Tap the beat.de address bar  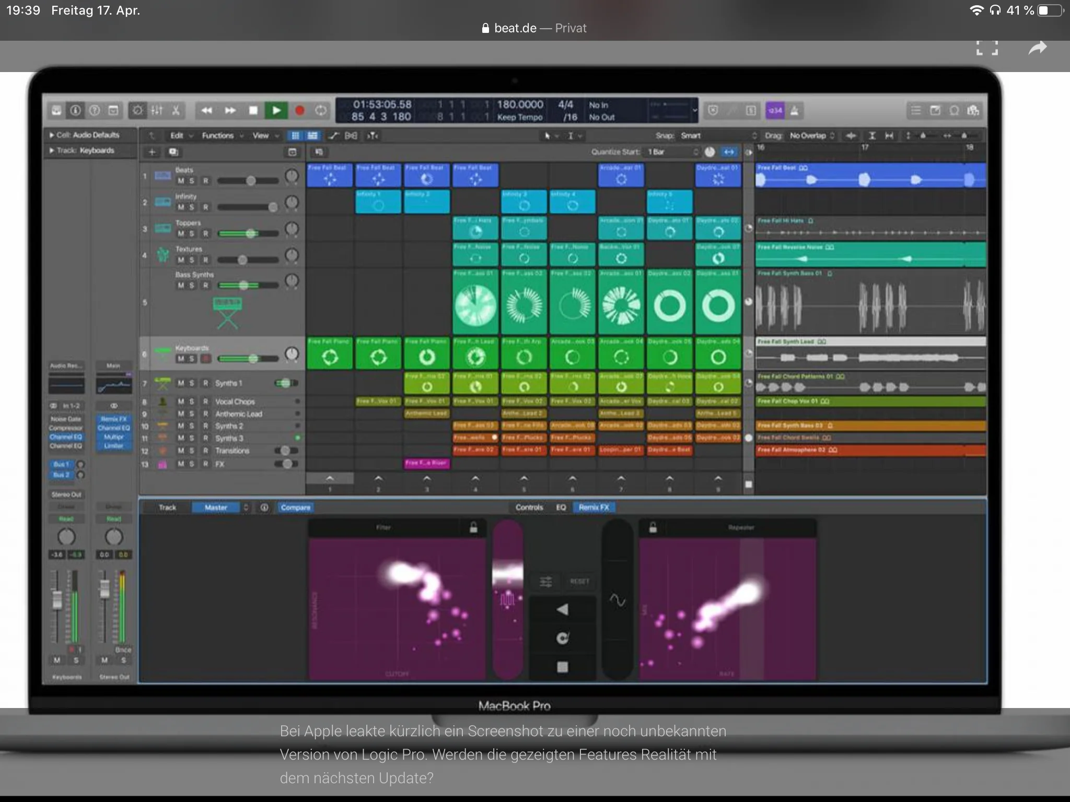534,28
